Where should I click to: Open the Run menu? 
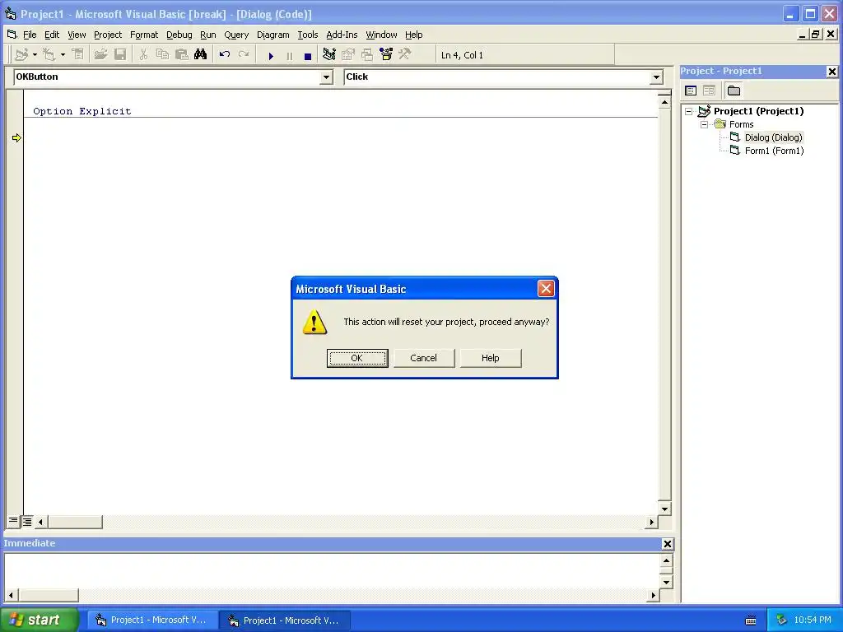click(208, 35)
